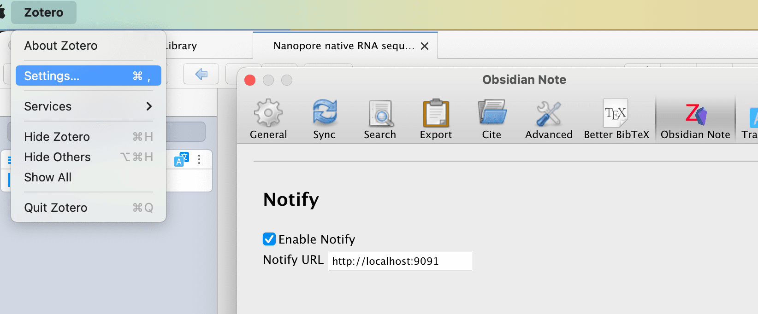Viewport: 758px width, 314px height.
Task: Open the General preferences pane
Action: [x=268, y=120]
